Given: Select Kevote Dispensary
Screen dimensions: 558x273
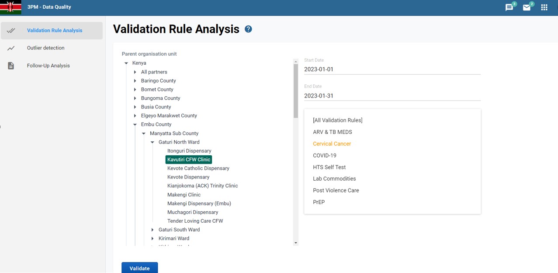Looking at the screenshot, I should tap(188, 177).
